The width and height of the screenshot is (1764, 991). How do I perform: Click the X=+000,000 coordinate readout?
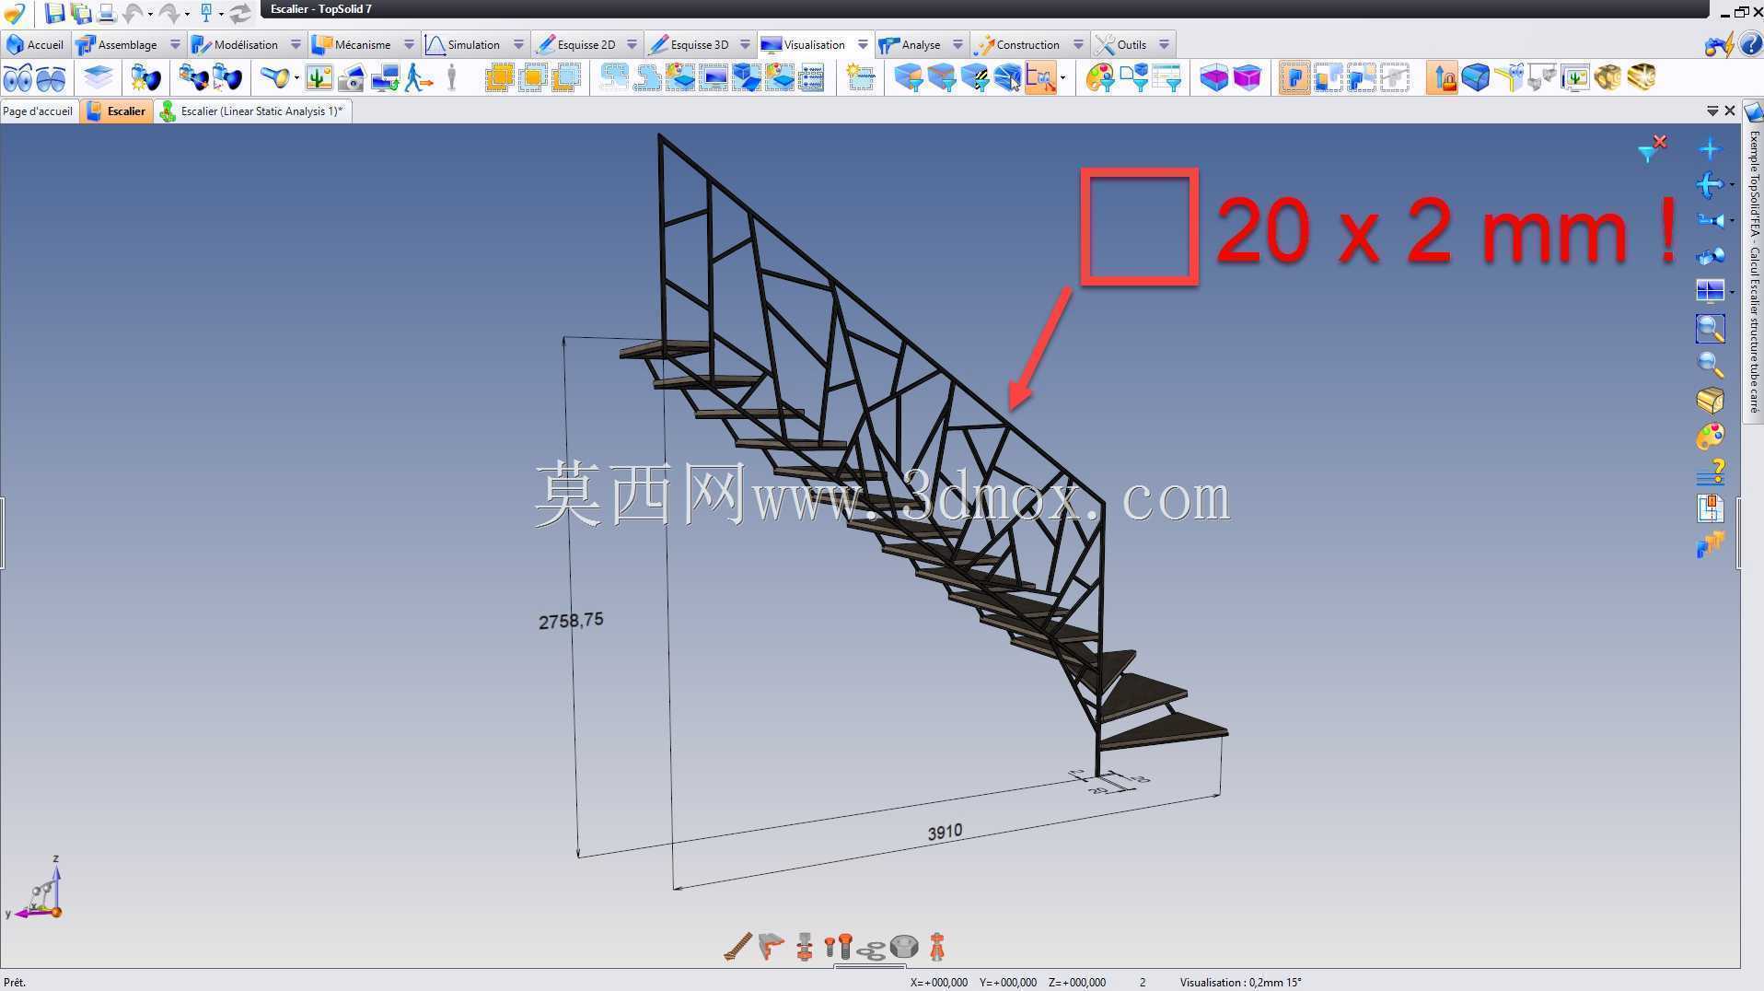(939, 983)
